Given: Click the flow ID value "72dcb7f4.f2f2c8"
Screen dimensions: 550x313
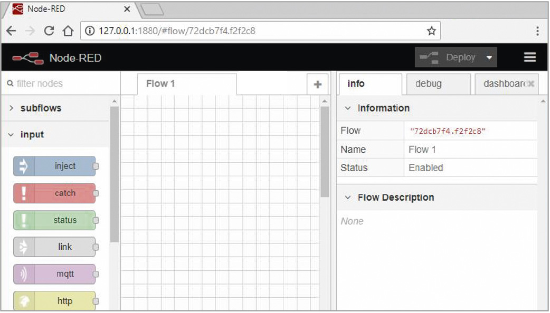Looking at the screenshot, I should click(x=448, y=131).
